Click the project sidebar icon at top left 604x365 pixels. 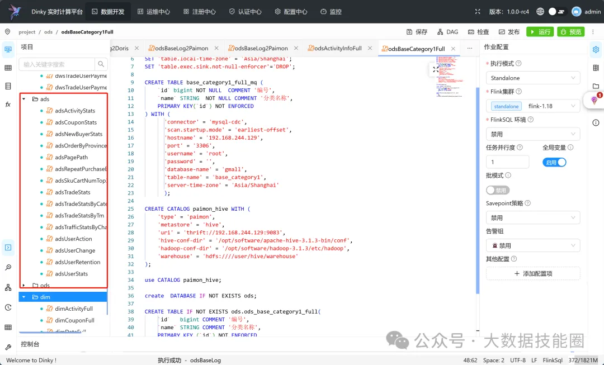click(8, 49)
